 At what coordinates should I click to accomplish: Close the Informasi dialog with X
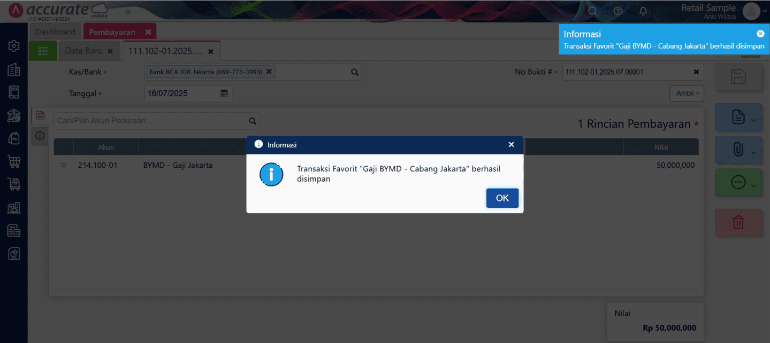511,145
